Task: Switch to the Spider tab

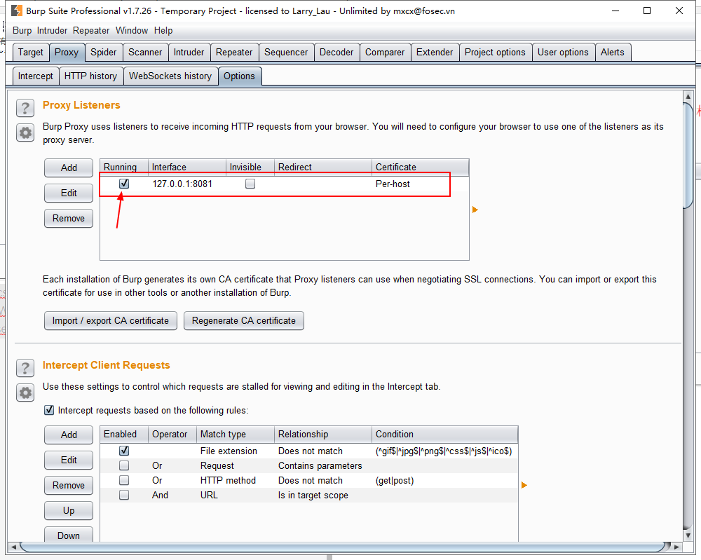Action: [103, 53]
